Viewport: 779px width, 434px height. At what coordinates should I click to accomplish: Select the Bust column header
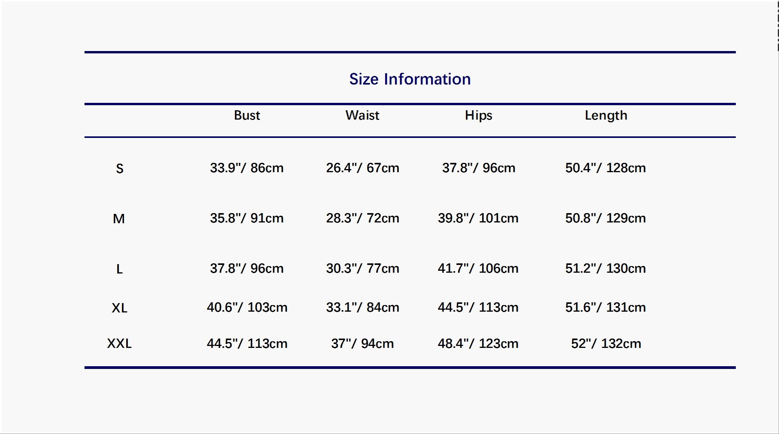tap(247, 115)
